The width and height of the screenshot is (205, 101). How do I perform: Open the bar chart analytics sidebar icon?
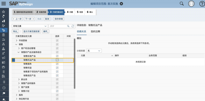coord(4,21)
